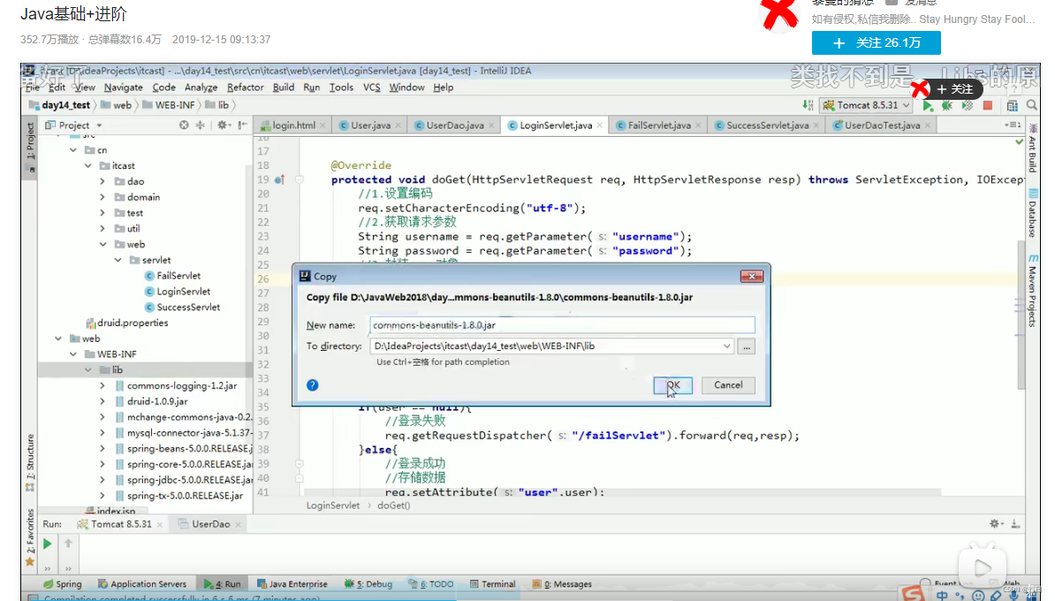Click OK in the Copy dialog
1055x601 pixels.
(672, 385)
